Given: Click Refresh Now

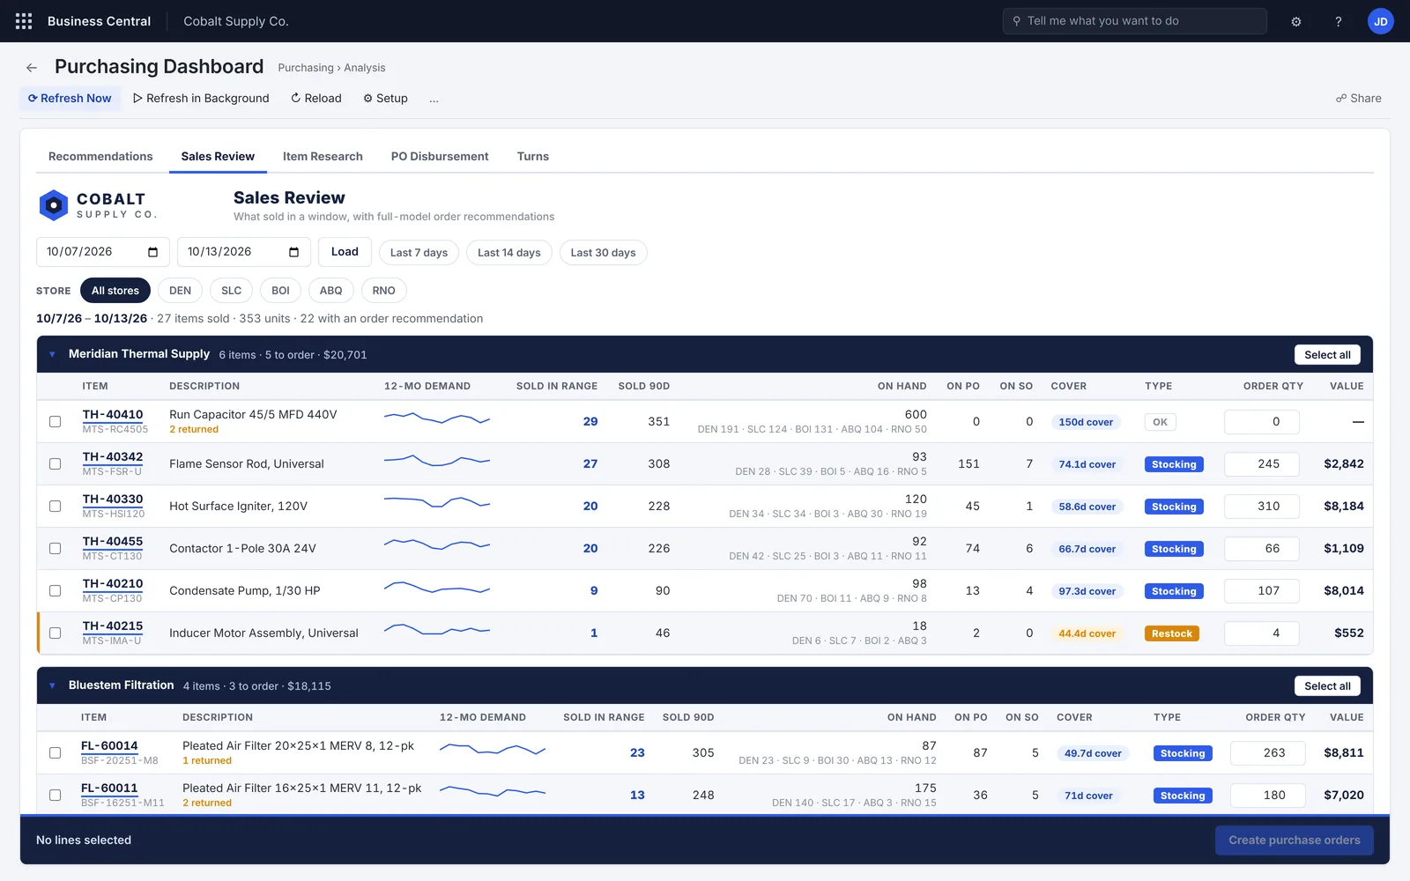Looking at the screenshot, I should point(70,99).
